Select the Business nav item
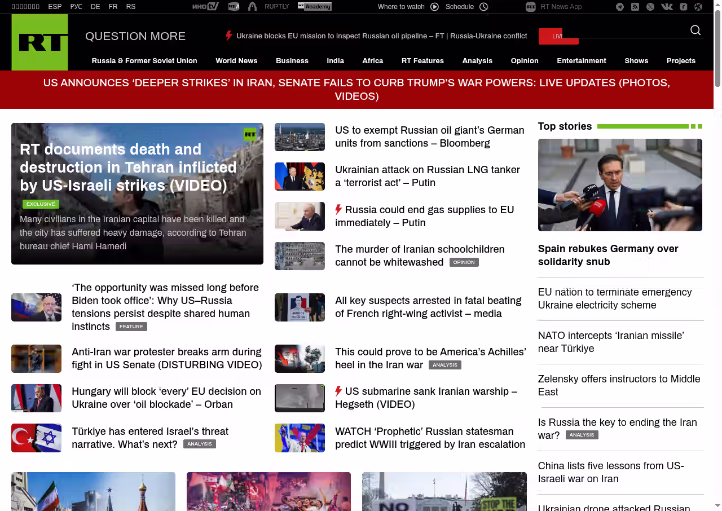Viewport: 722px width, 511px height. click(292, 61)
